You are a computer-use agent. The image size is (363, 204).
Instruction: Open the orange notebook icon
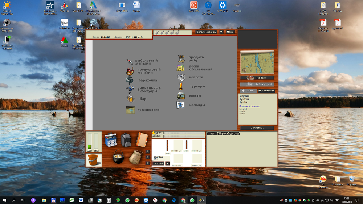click(x=142, y=140)
